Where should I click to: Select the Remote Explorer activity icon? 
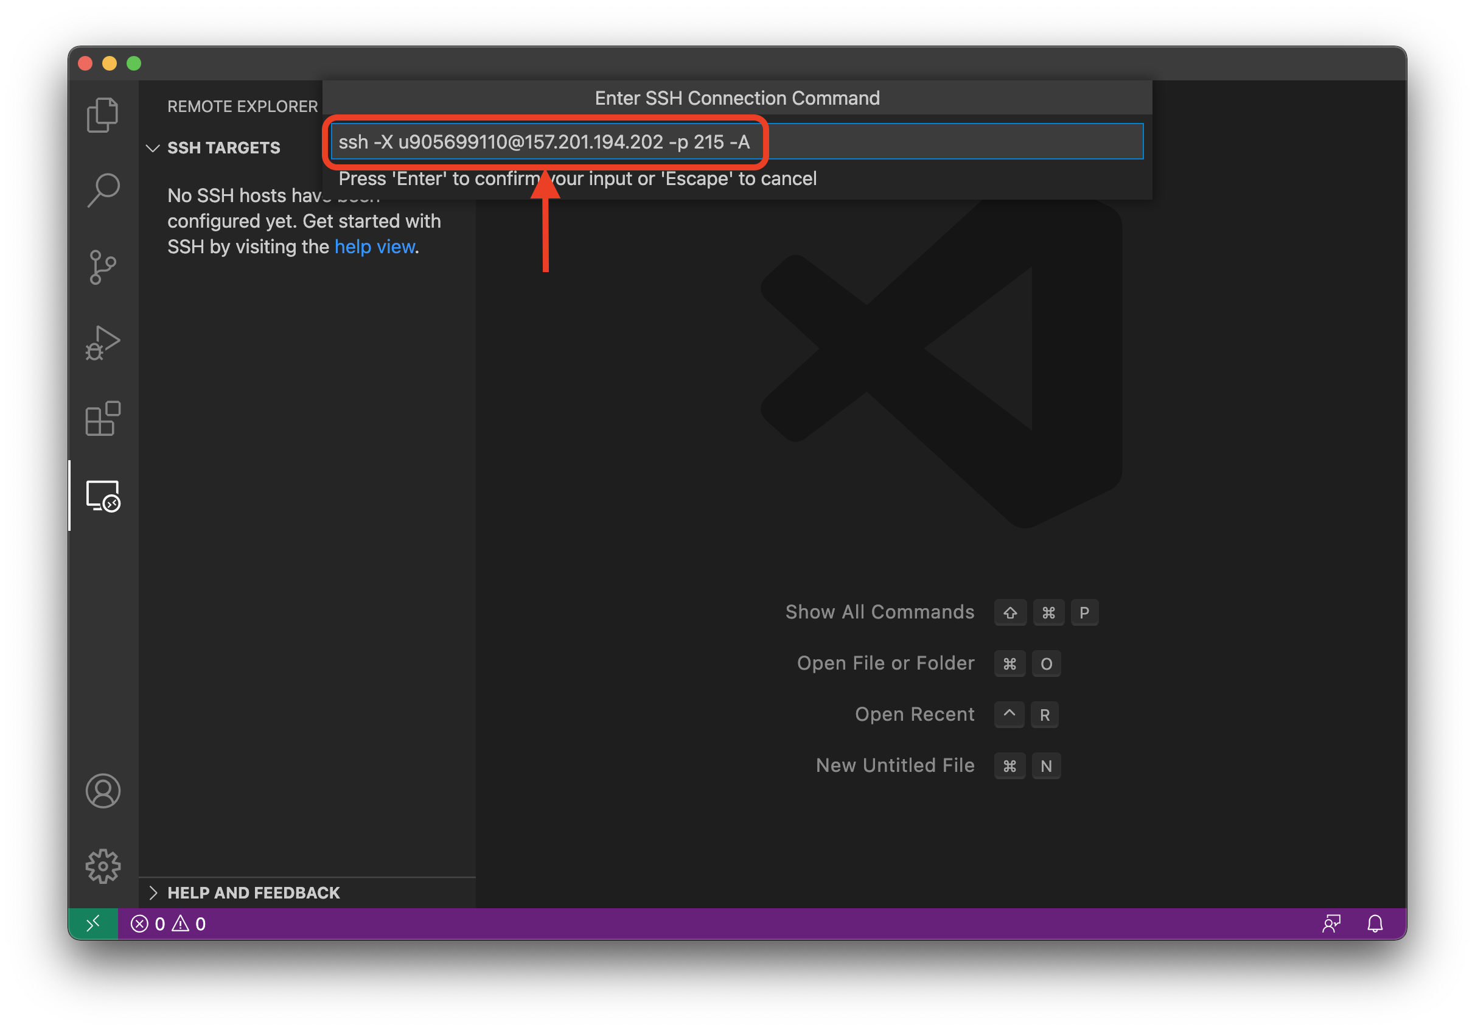pyautogui.click(x=103, y=496)
